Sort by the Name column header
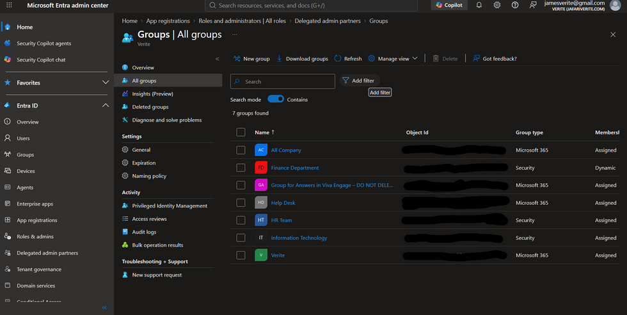This screenshot has width=627, height=315. [x=264, y=132]
